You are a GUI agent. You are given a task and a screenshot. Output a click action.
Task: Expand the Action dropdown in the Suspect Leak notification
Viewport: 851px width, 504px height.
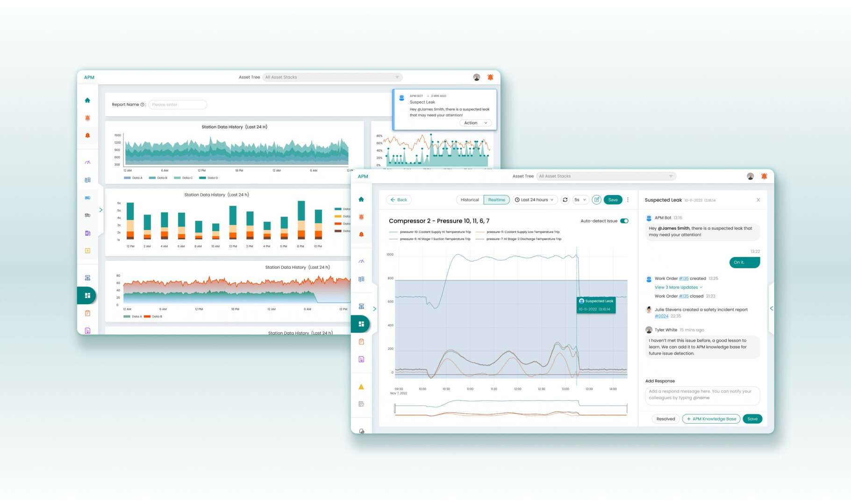coord(475,123)
